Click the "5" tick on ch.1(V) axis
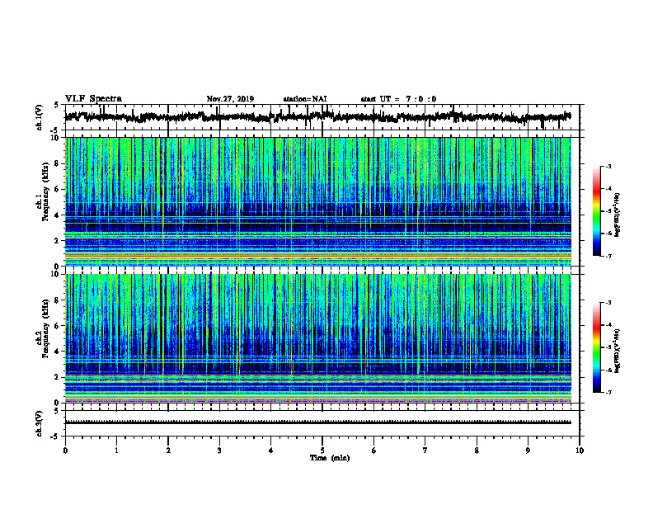The image size is (653, 505). pos(57,106)
